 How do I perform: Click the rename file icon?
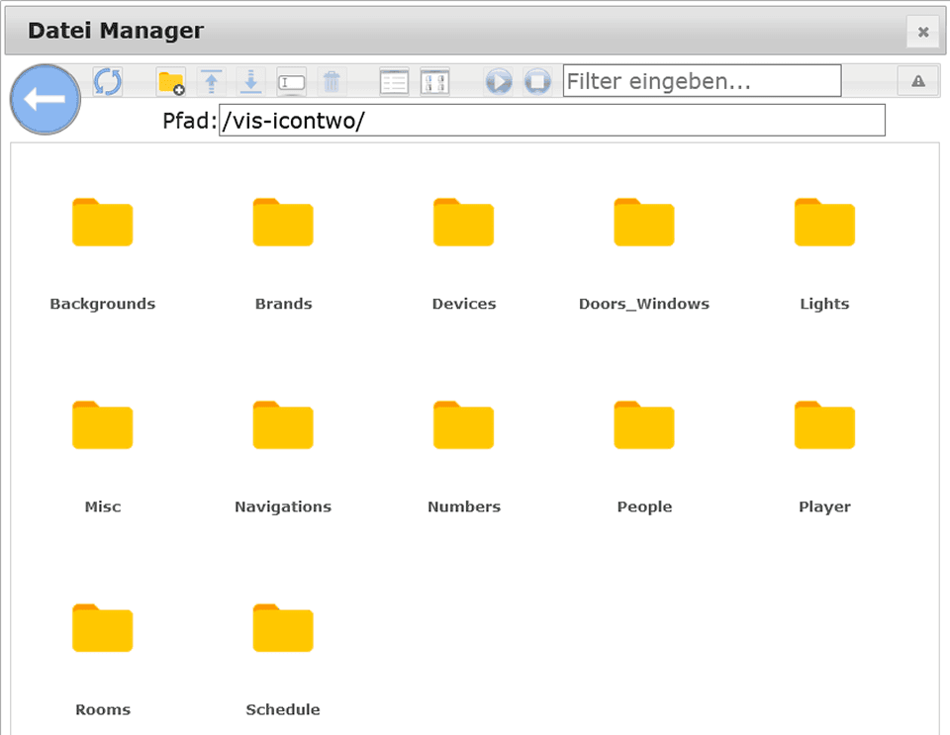point(291,82)
